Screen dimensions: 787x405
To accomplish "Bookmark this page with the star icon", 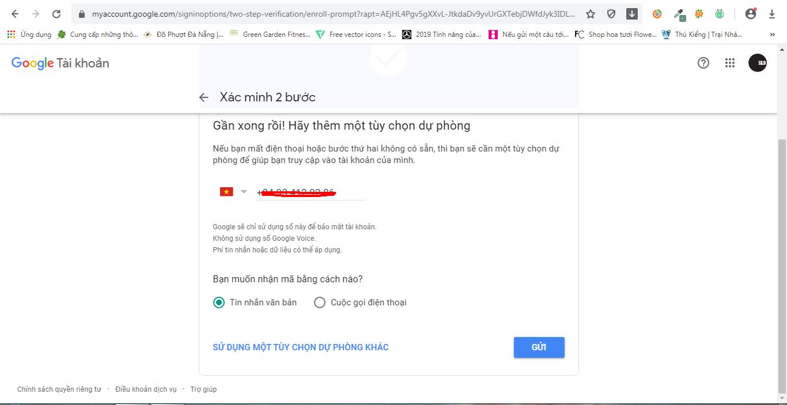I will tap(591, 14).
